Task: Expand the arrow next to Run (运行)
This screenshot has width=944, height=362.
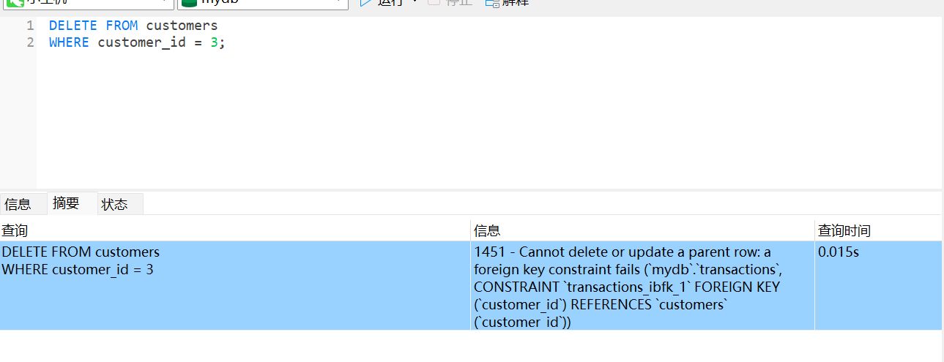Action: click(x=415, y=2)
